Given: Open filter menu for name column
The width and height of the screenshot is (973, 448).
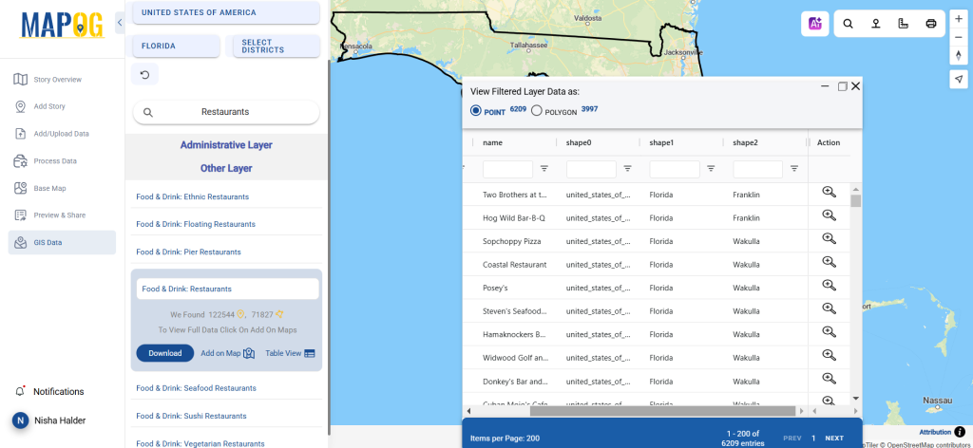Looking at the screenshot, I should (544, 169).
